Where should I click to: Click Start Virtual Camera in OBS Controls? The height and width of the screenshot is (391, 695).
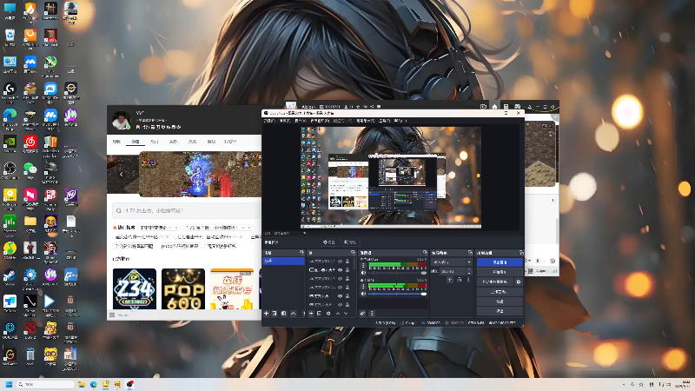click(495, 282)
